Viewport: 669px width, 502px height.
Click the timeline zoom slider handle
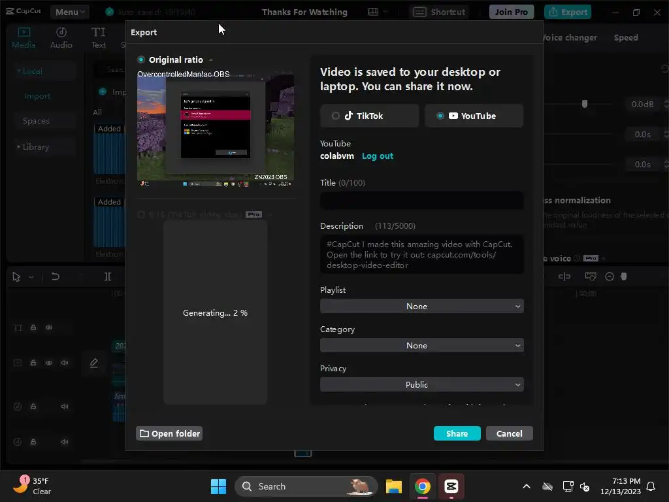[x=624, y=276]
